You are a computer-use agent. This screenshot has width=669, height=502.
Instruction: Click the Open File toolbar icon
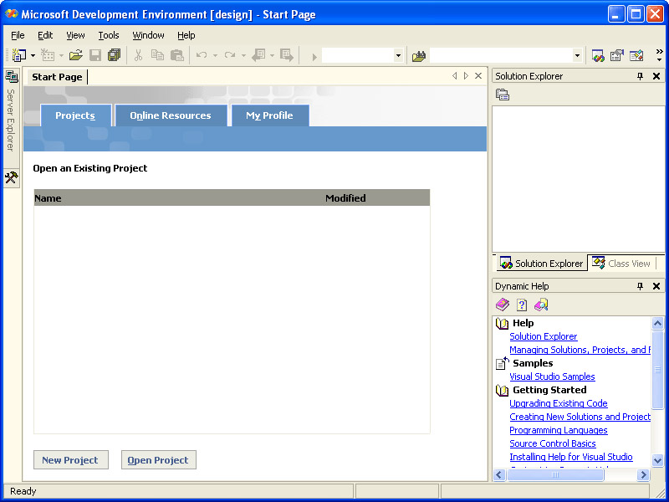pyautogui.click(x=75, y=55)
